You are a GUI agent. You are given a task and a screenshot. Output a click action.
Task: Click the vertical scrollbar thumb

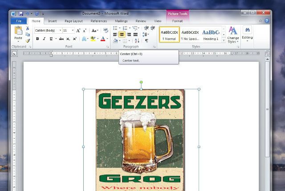click(x=267, y=109)
